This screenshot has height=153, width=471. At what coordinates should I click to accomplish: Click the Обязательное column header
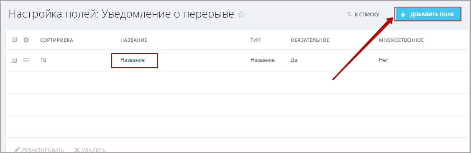click(x=310, y=40)
